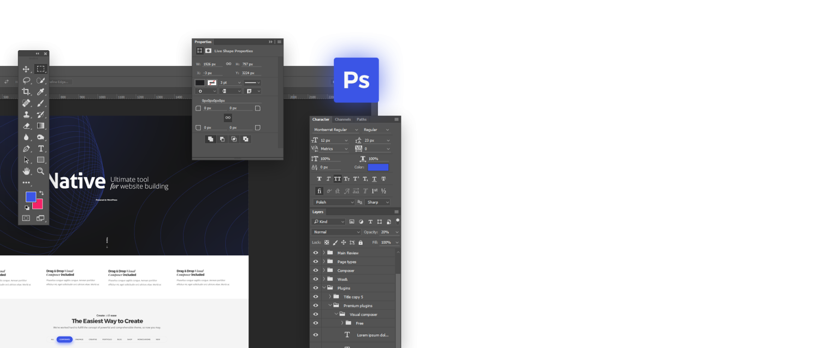
Task: Reset default foreground and background colors
Action: (27, 208)
